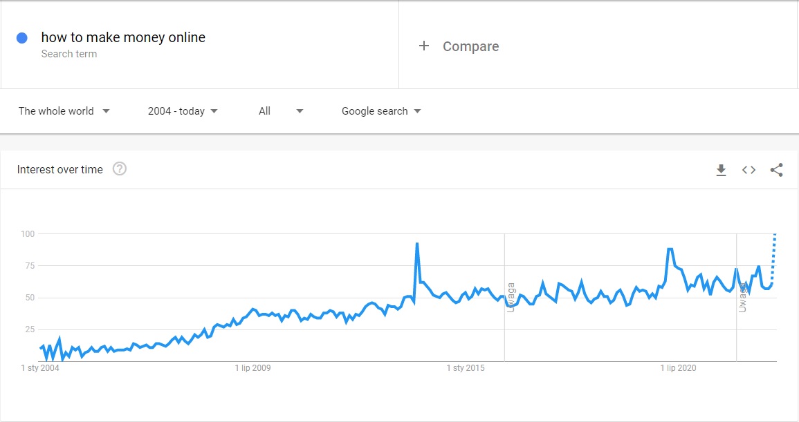Open the embed code icon
Screen dimensions: 799x422
tap(749, 170)
